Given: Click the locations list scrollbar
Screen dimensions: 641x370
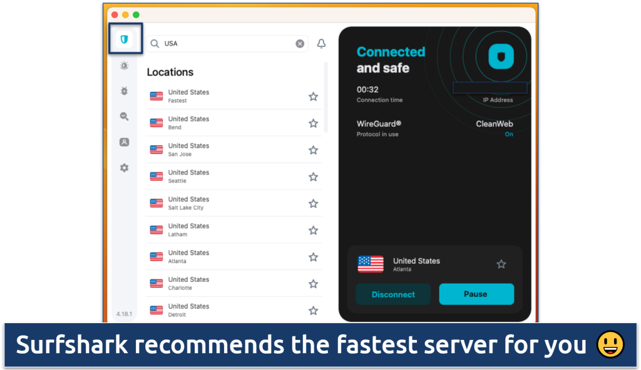Looking at the screenshot, I should coord(326,97).
